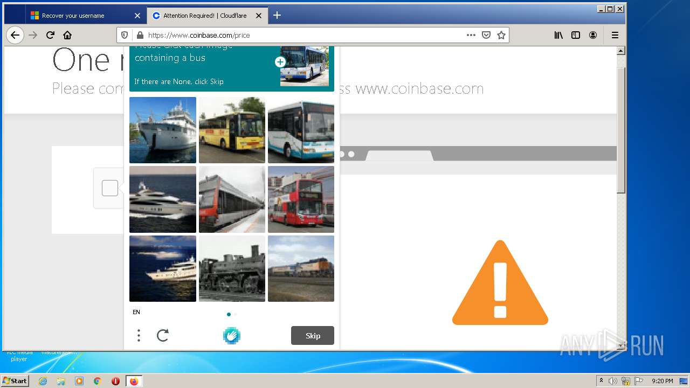Viewport: 690px width, 388px height.
Task: Open the volume speaker tray icon
Action: click(x=613, y=381)
